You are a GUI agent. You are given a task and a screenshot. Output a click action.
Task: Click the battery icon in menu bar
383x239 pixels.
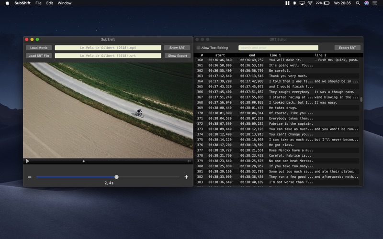[x=327, y=3]
